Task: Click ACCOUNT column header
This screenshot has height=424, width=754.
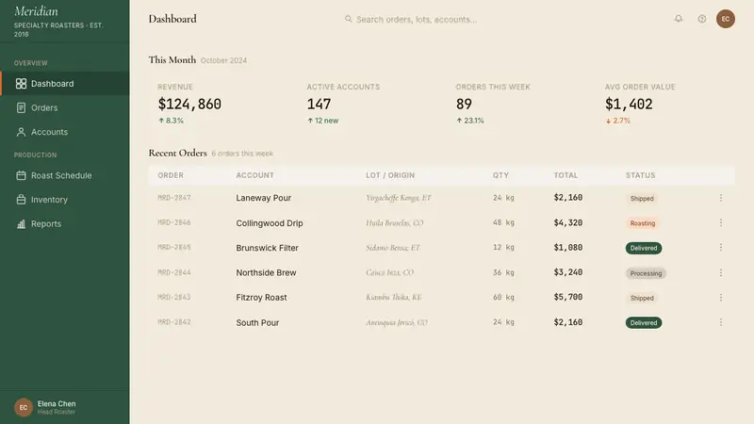Action: pos(254,175)
